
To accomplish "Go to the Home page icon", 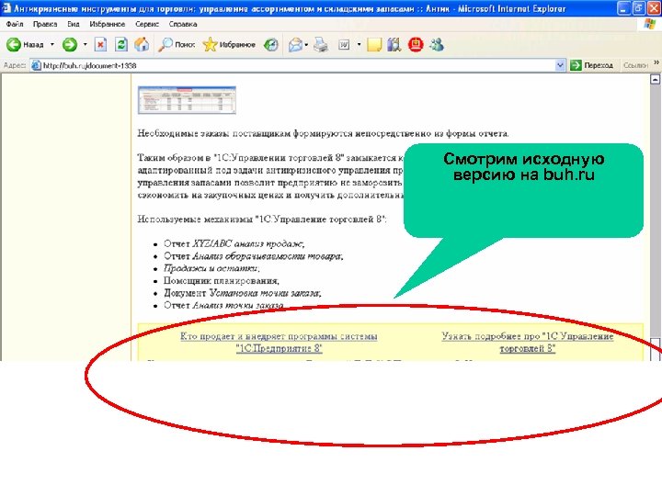I will tap(142, 44).
